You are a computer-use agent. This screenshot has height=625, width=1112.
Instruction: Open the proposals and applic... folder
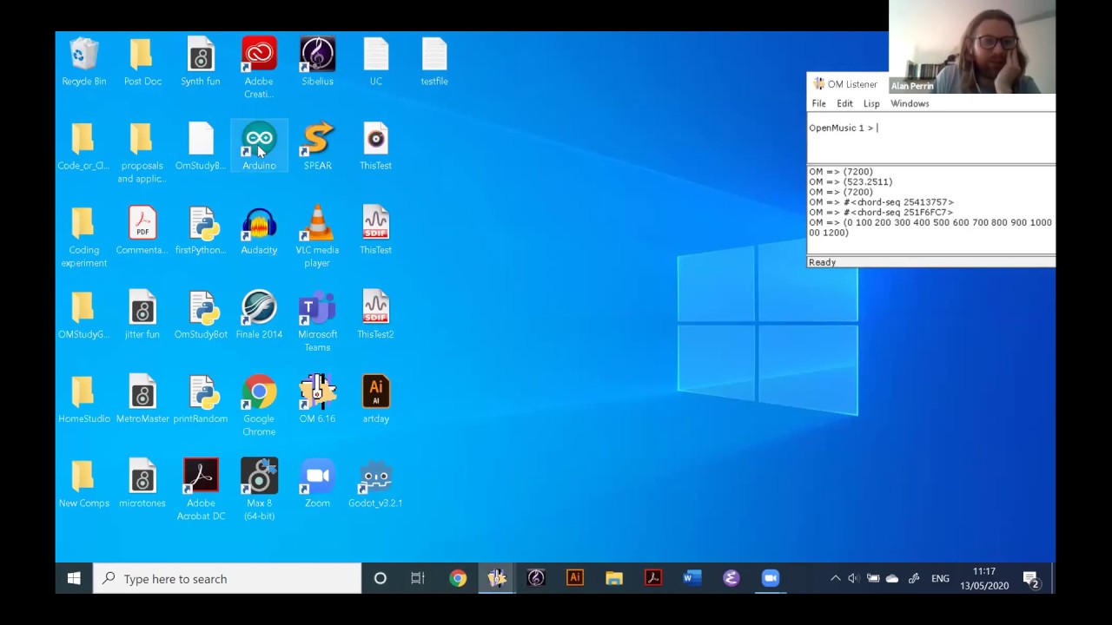142,152
